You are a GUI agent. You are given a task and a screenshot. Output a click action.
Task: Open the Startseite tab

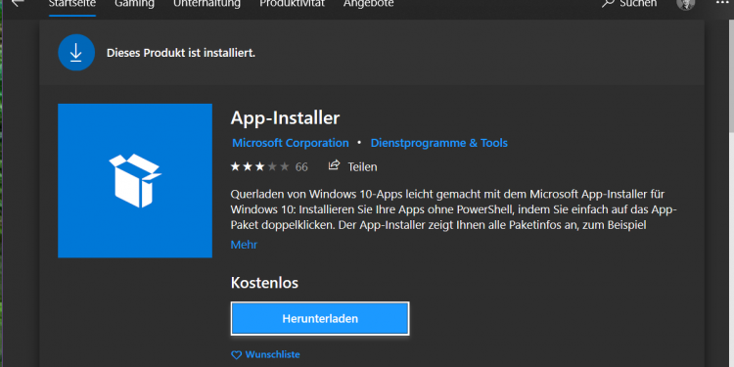tap(72, 4)
